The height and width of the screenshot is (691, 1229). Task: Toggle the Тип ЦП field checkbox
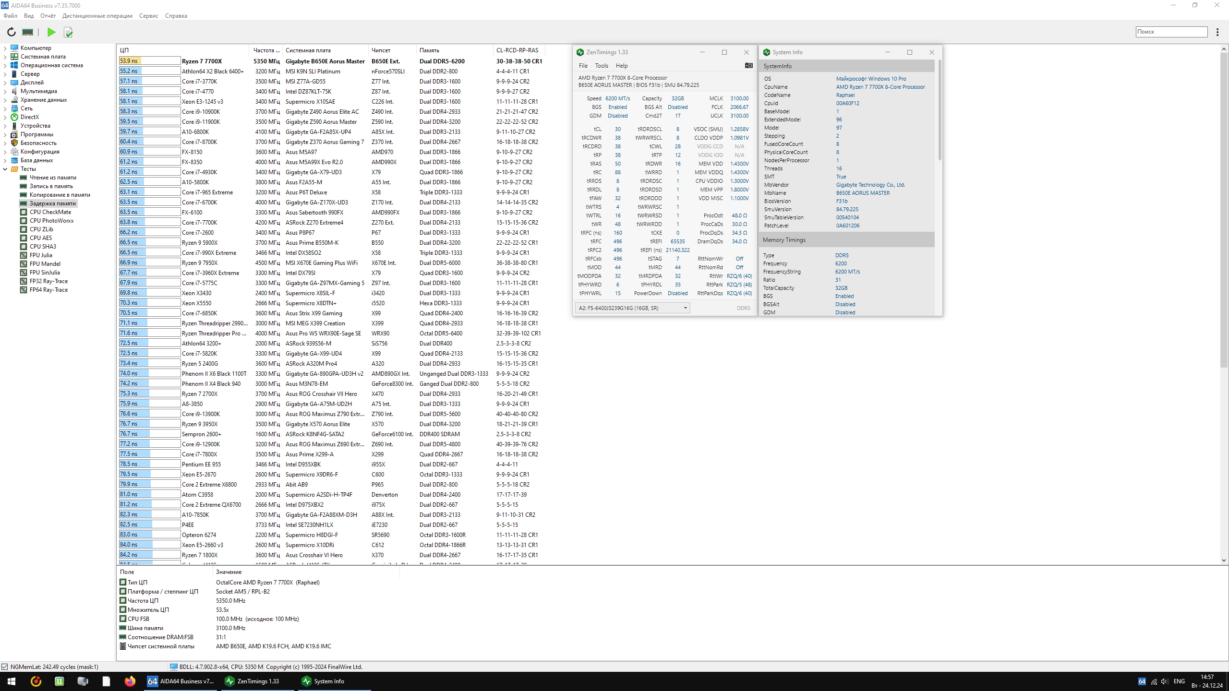pos(123,582)
